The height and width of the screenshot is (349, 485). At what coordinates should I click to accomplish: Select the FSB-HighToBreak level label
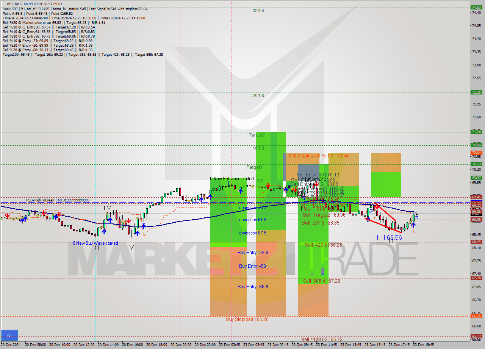(58, 200)
